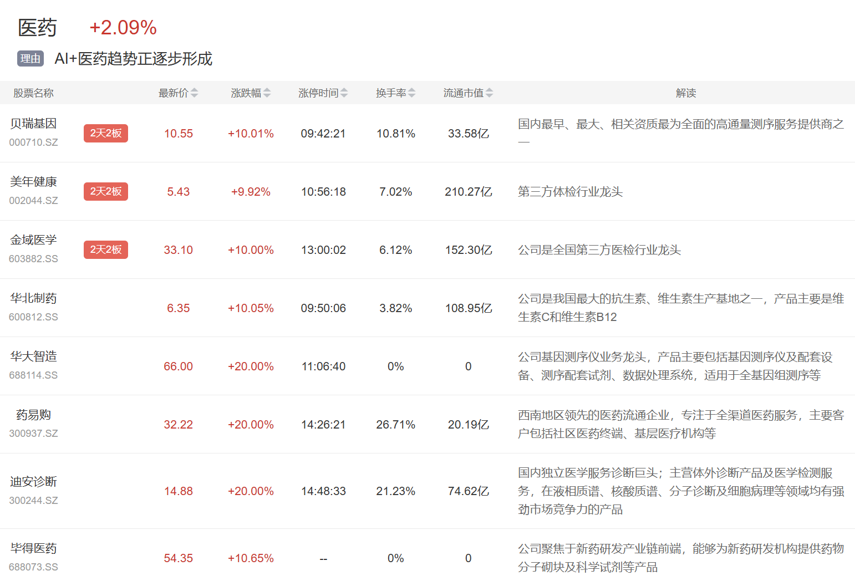Click stock code 603882.SS
The height and width of the screenshot is (586, 855).
pos(33,259)
